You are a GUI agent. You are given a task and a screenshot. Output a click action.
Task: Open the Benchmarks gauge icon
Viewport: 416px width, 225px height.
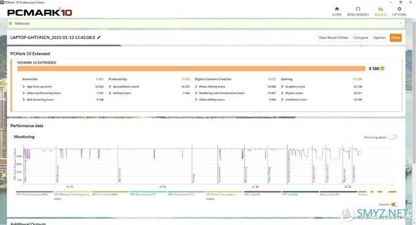tap(358, 9)
